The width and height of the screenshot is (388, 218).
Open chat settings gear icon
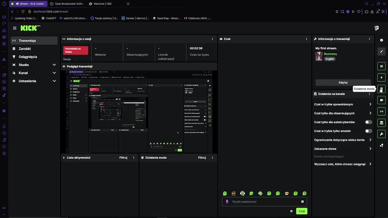point(291,211)
